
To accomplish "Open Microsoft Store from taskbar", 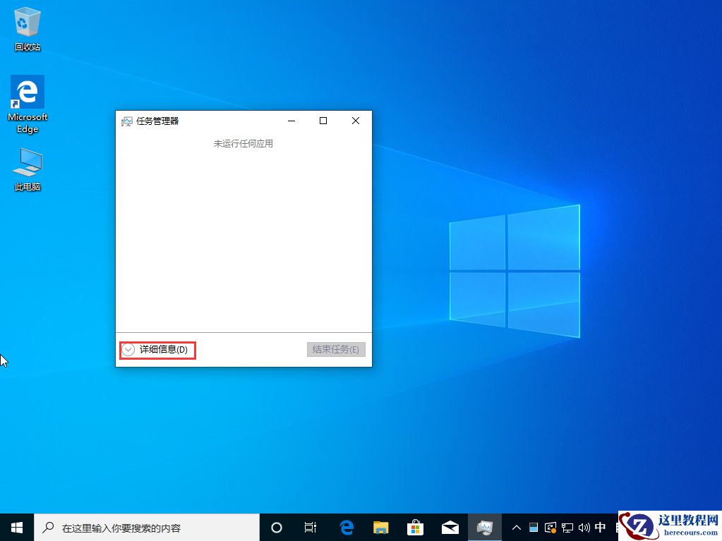I will point(415,527).
